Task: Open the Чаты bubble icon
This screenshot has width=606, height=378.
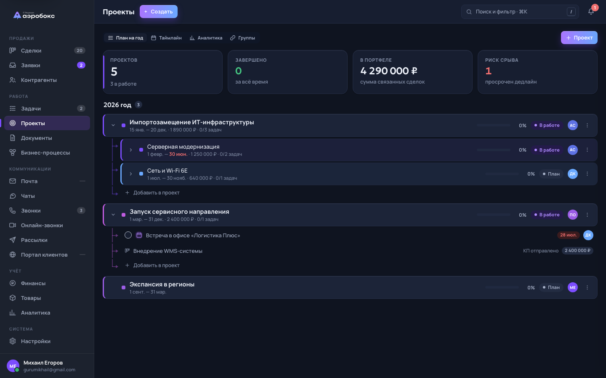Action: (13, 196)
